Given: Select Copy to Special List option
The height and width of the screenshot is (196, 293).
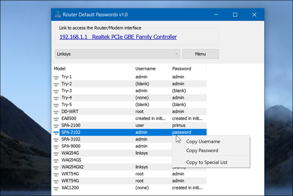Looking at the screenshot, I should tap(206, 162).
